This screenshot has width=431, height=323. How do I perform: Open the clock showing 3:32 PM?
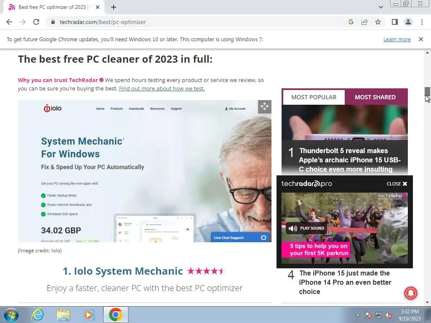pyautogui.click(x=410, y=315)
